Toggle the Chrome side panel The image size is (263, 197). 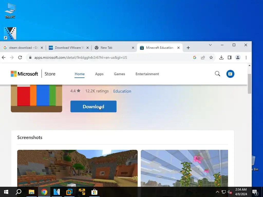[x=229, y=57]
